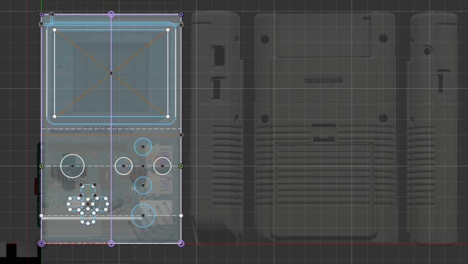Select the right edge point beside the GAME BOY logo
The height and width of the screenshot is (264, 468).
(x=181, y=135)
